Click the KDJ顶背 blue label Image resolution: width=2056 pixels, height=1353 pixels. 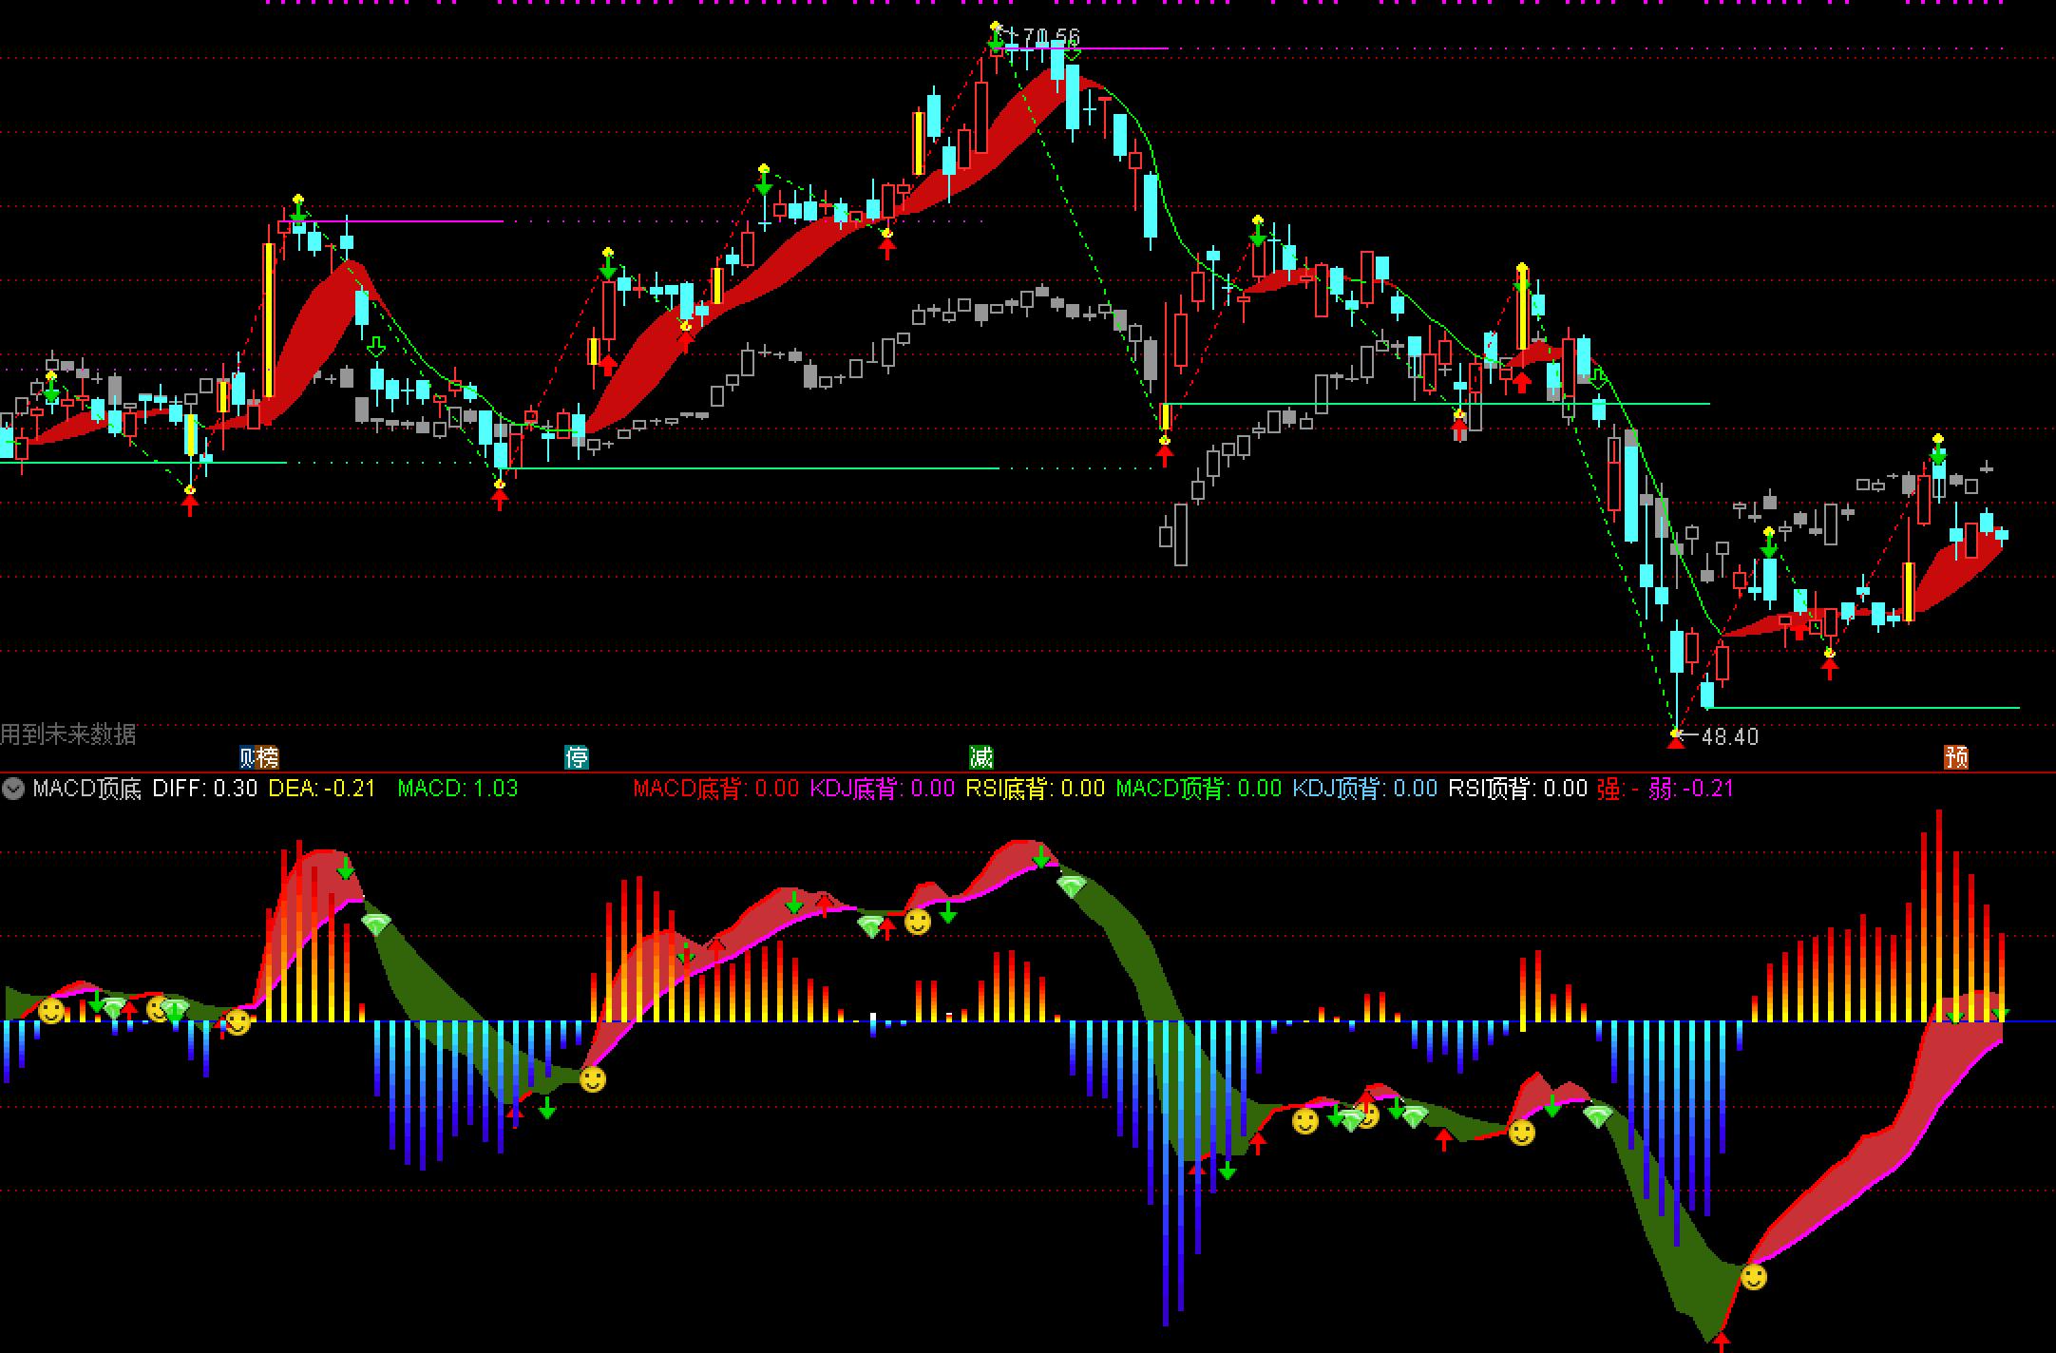tap(1364, 789)
